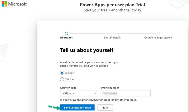189x112 pixels.
Task: Click the 'Enter a number that isn't VoIP' text
Action: 84,66
